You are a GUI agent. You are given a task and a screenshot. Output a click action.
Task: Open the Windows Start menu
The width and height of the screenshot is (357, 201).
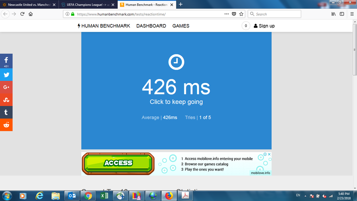coord(7,196)
